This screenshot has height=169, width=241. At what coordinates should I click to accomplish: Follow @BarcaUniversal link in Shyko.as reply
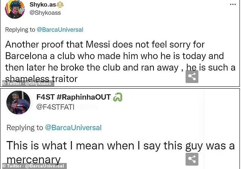coord(60,29)
